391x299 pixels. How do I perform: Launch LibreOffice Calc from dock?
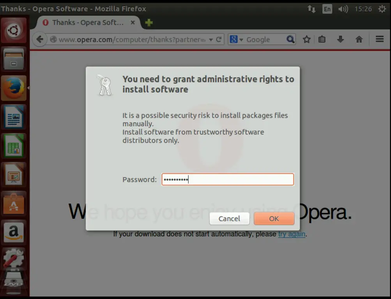[x=14, y=146]
